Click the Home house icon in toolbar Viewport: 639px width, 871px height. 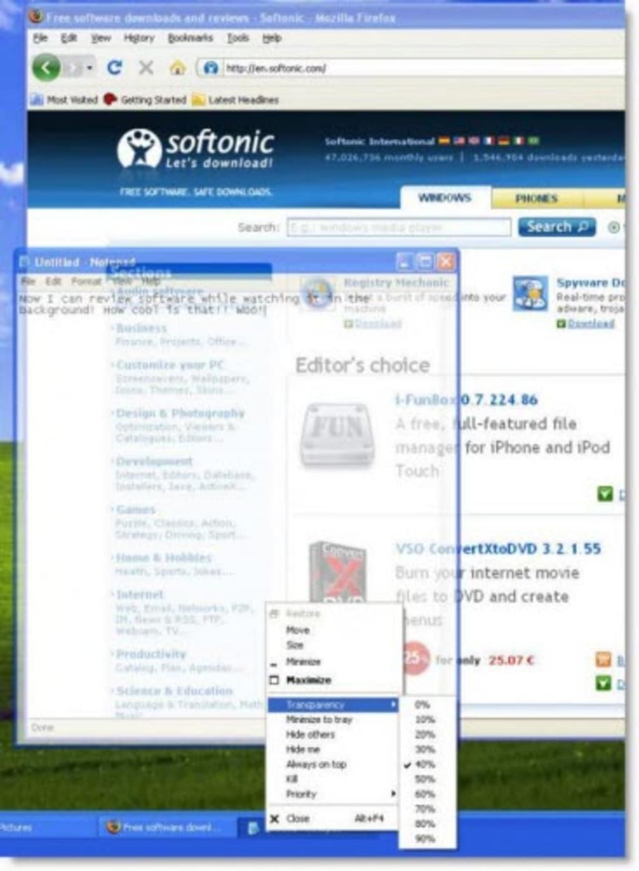point(178,68)
